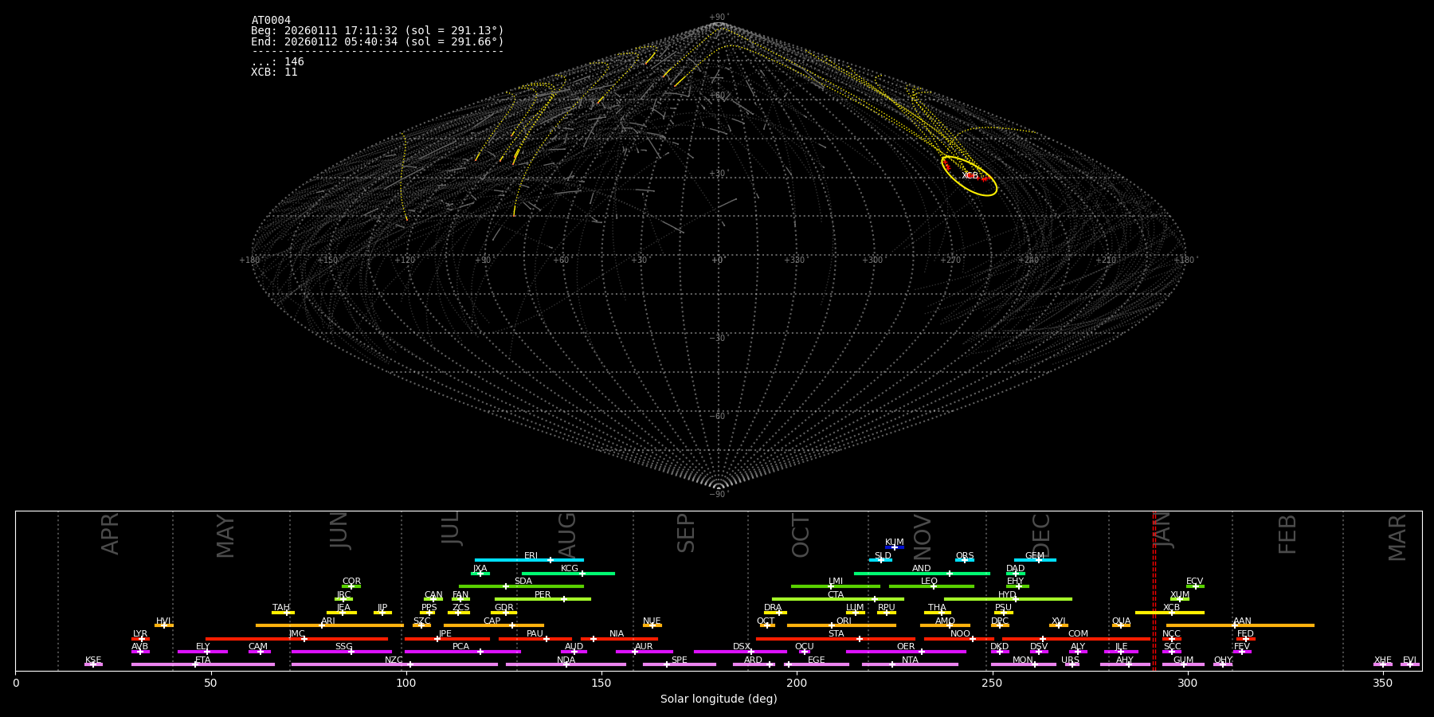Click the KUM shower label
1434x717 pixels.
pyautogui.click(x=895, y=543)
